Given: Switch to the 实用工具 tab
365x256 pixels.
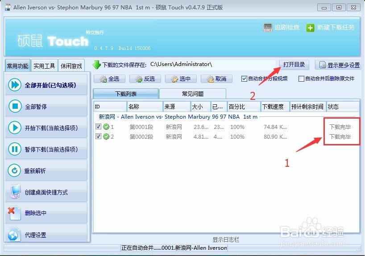Looking at the screenshot, I should 44,66.
